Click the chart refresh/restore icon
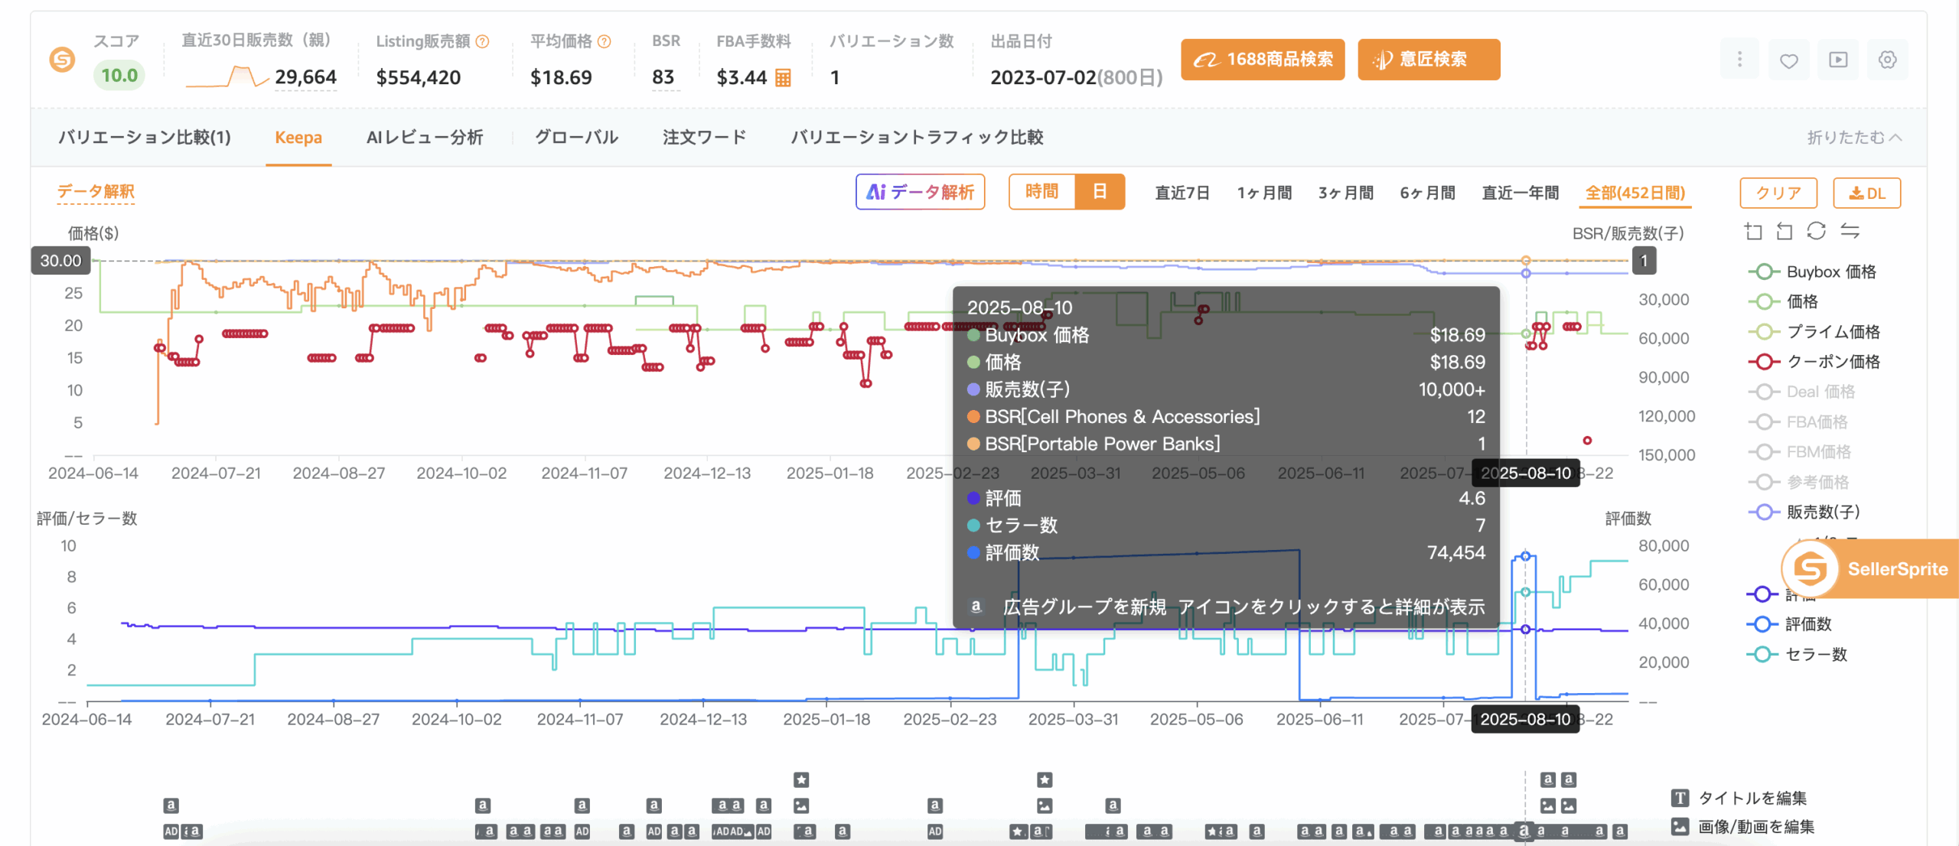This screenshot has height=846, width=1959. tap(1817, 231)
